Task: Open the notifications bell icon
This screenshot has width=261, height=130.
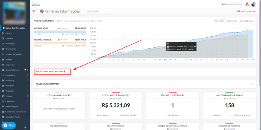Action: [247, 4]
